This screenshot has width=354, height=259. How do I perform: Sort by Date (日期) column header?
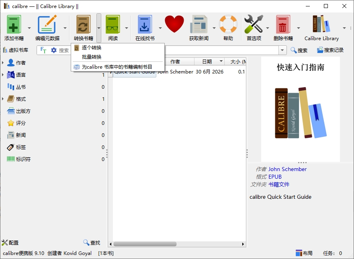[209, 61]
